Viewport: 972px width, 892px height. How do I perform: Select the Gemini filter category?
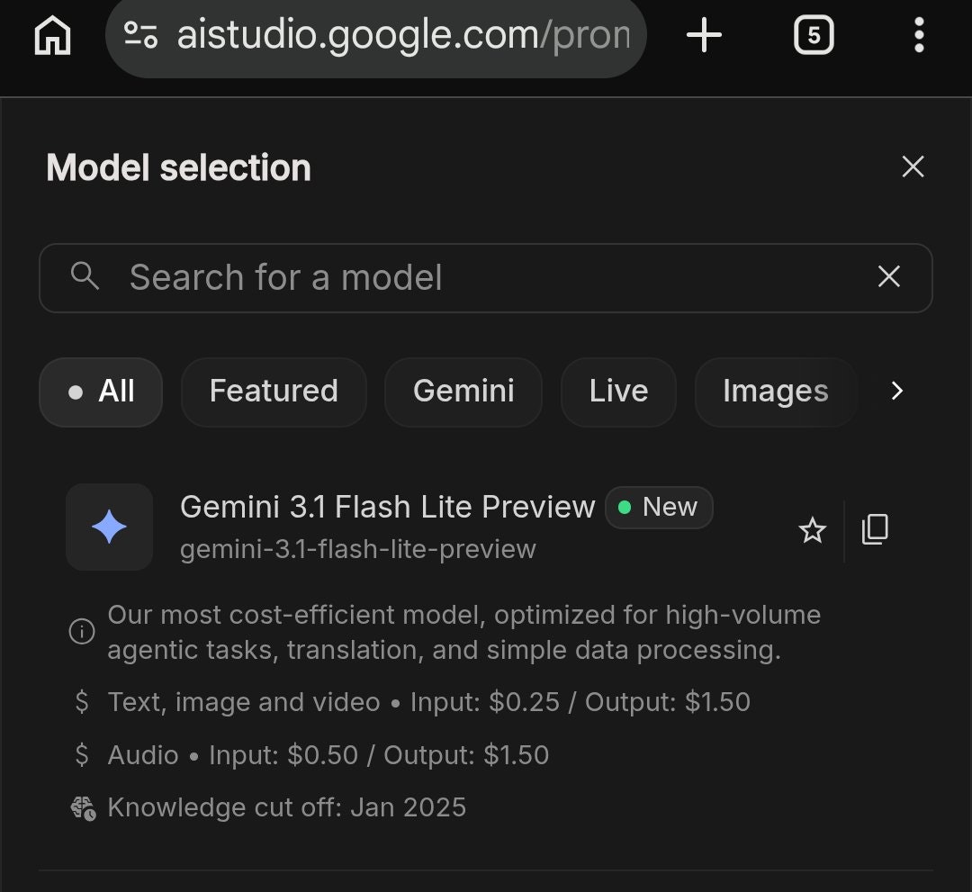(x=463, y=392)
